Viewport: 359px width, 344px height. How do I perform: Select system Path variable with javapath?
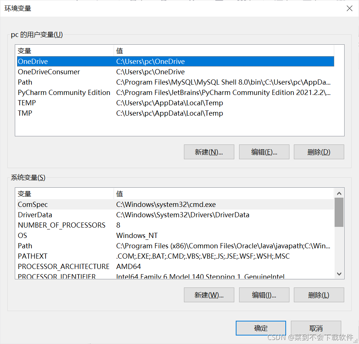pos(175,246)
